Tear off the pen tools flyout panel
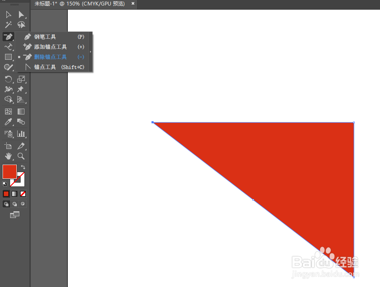Screen dimensions: 380x287 90,52
